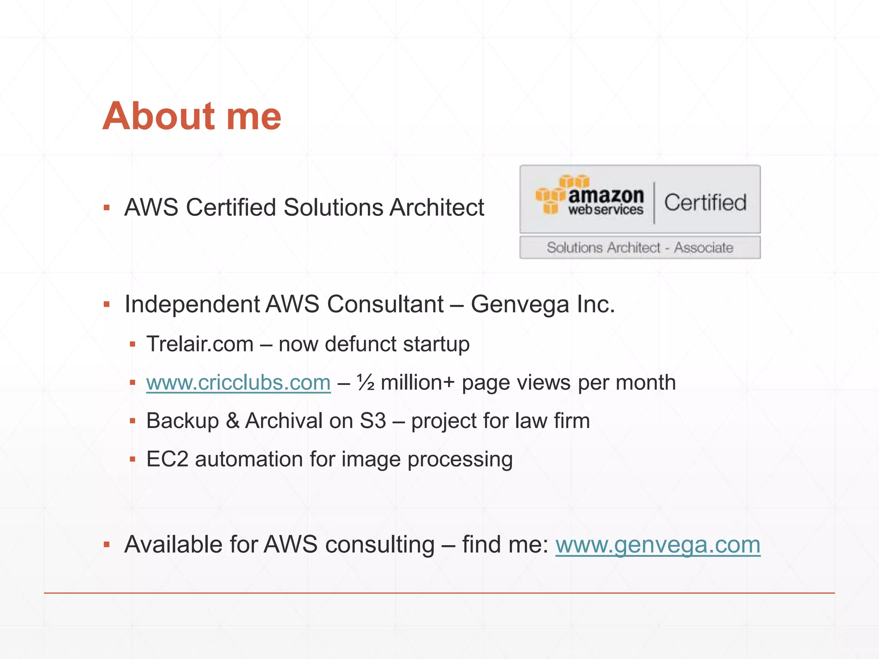This screenshot has height=659, width=879.
Task: Click the half million page views text
Action: pyautogui.click(x=516, y=382)
